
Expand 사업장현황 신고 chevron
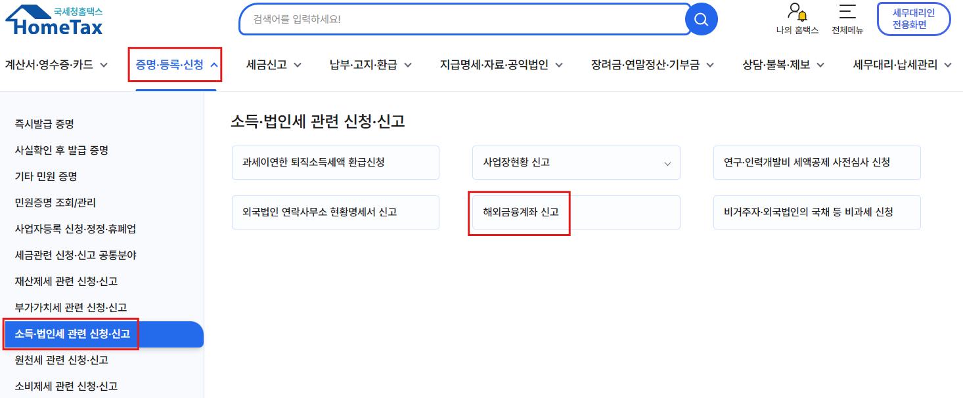pyautogui.click(x=667, y=163)
